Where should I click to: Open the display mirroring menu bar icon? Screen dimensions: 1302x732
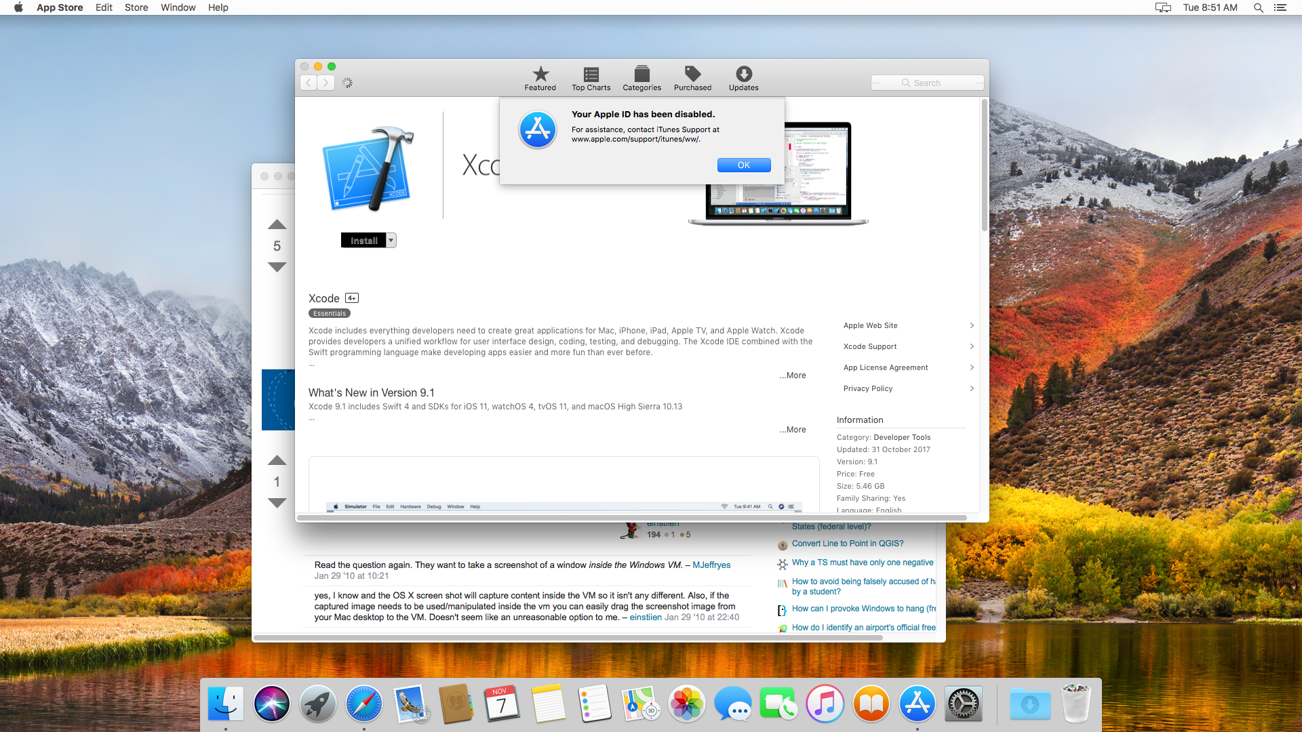[x=1163, y=7]
